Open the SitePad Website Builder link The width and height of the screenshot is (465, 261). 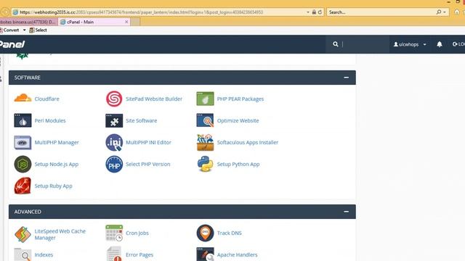click(154, 99)
